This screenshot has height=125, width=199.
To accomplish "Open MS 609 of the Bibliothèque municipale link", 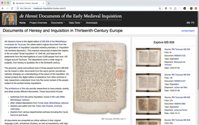I will (x=54, y=42).
